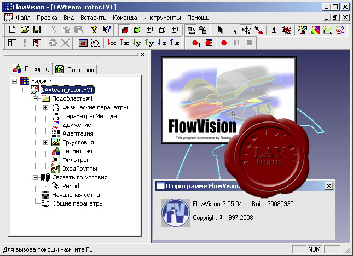Open the Правка menu
The image size is (353, 256).
pos(47,18)
